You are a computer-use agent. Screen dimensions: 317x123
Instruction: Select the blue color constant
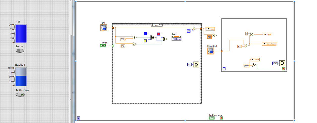[145, 34]
